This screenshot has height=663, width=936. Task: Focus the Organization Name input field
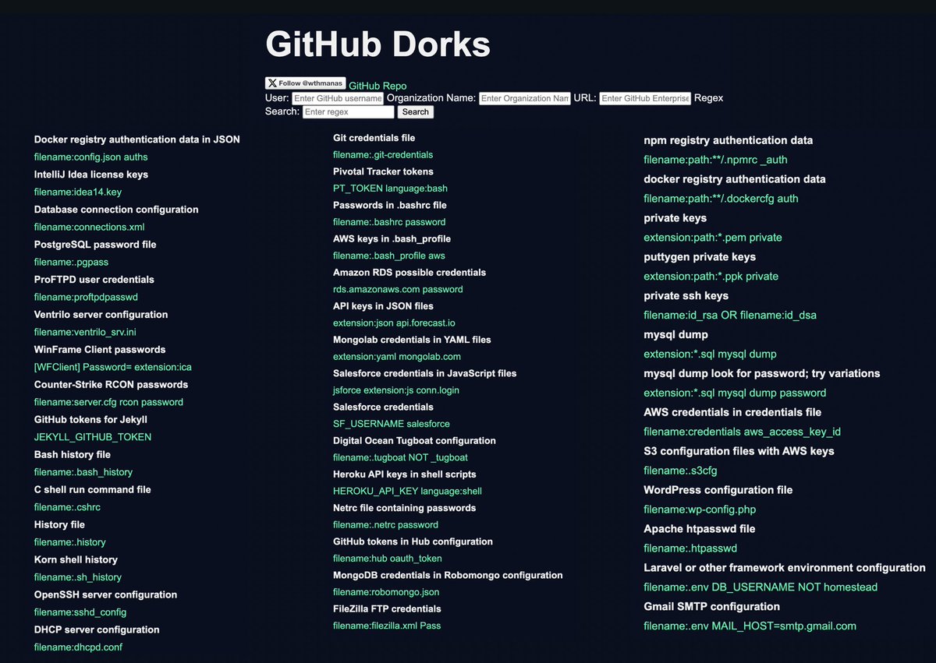525,98
